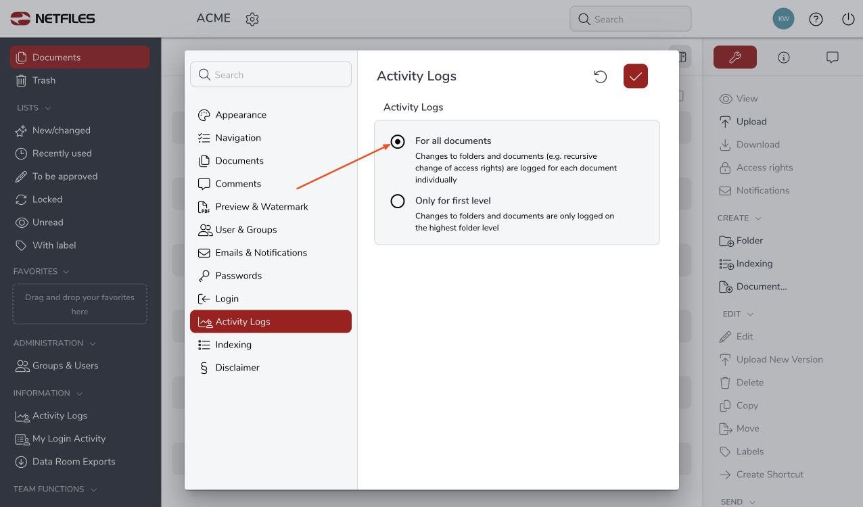This screenshot has height=507, width=863.
Task: Collapse the SEND section chevron
Action: 751,502
